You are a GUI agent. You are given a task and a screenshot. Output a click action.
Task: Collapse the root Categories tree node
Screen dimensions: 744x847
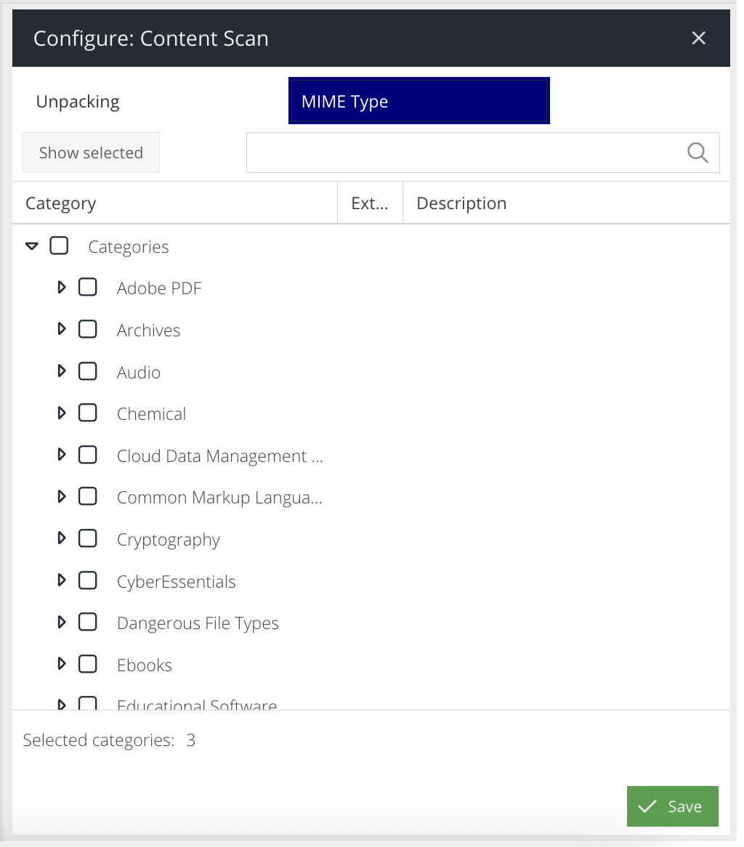(32, 246)
